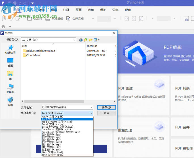The width and height of the screenshot is (194, 165).
Task: Choose 图片文件(*.tiff) option
Action: (x=67, y=142)
